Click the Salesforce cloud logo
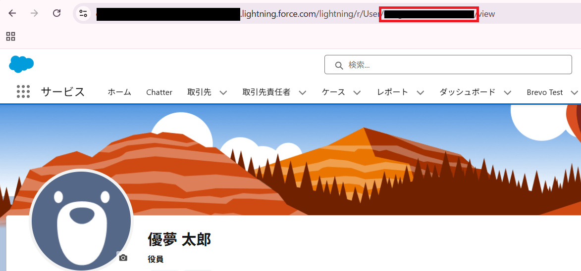The image size is (581, 271). [21, 64]
